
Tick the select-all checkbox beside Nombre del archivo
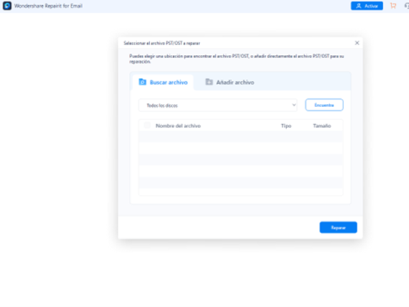point(147,125)
